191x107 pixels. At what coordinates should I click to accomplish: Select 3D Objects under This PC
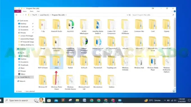24,56
